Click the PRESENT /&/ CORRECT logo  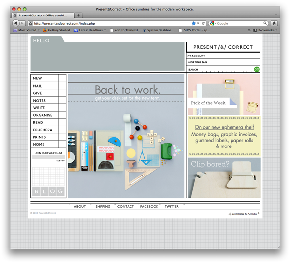pyautogui.click(x=223, y=47)
